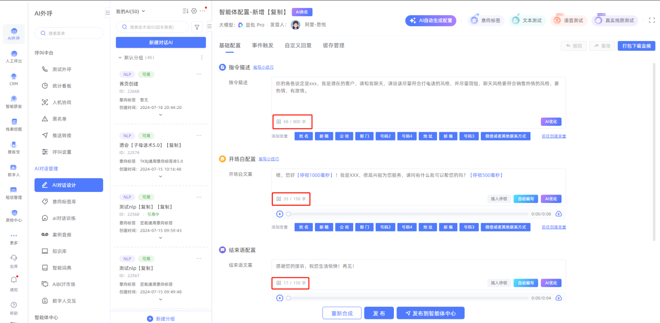This screenshot has height=323, width=660.
Task: Open 意向标签库 menu item
Action: pos(64,202)
